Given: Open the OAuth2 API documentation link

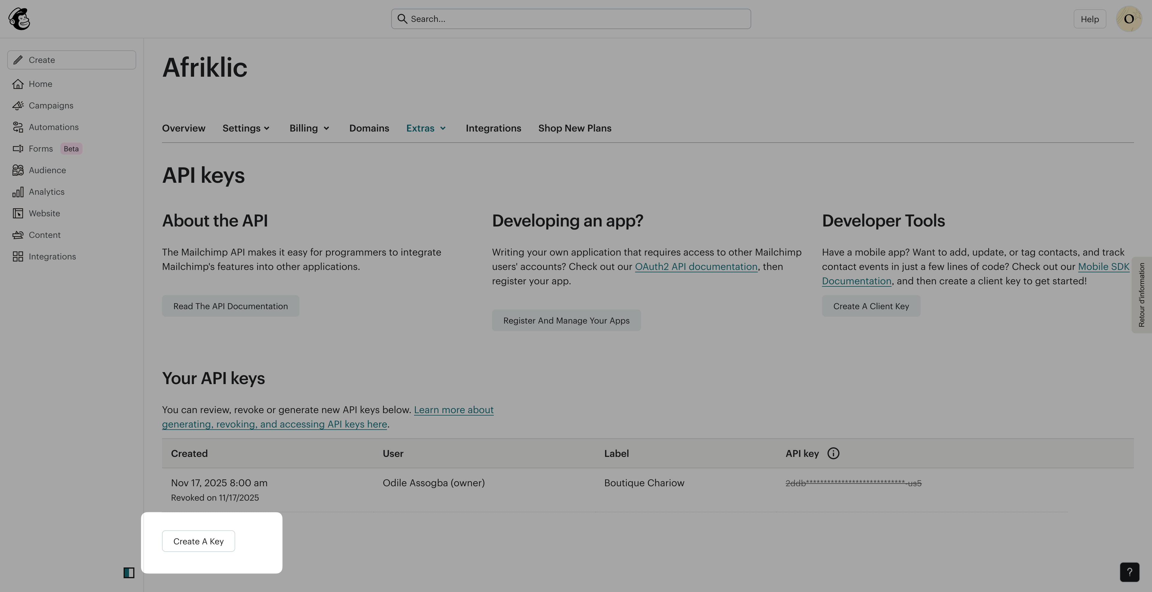Looking at the screenshot, I should pyautogui.click(x=696, y=267).
